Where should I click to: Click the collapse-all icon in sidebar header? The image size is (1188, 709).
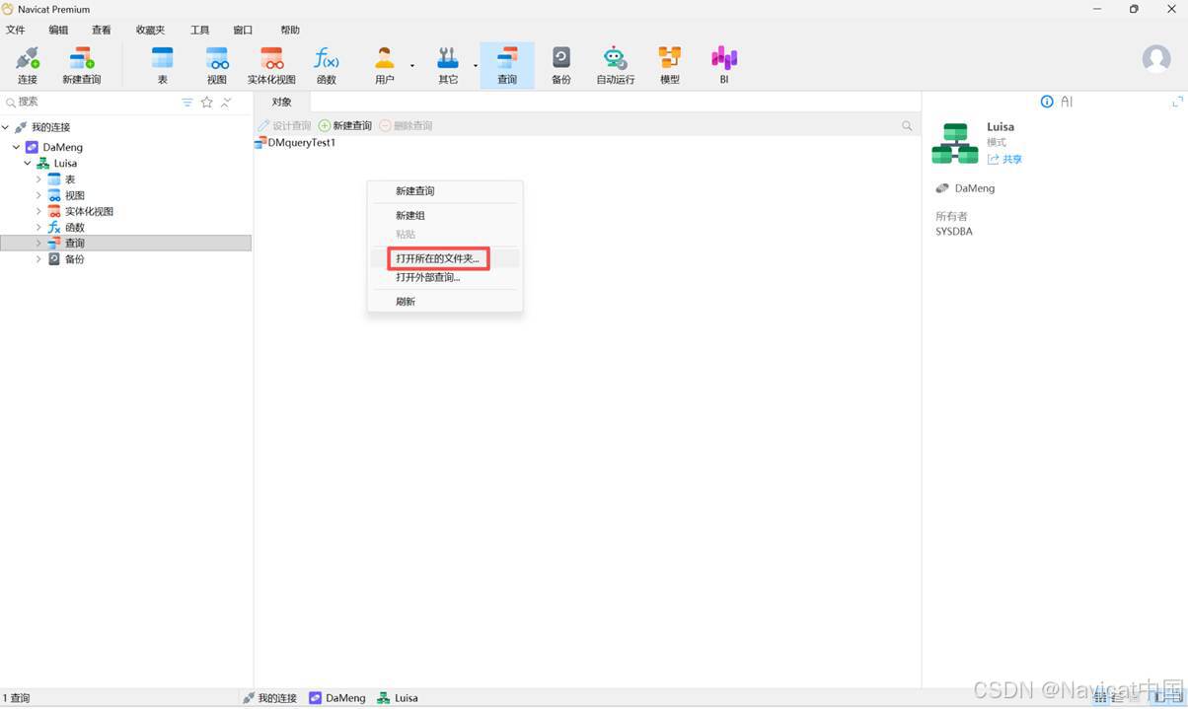tap(226, 102)
